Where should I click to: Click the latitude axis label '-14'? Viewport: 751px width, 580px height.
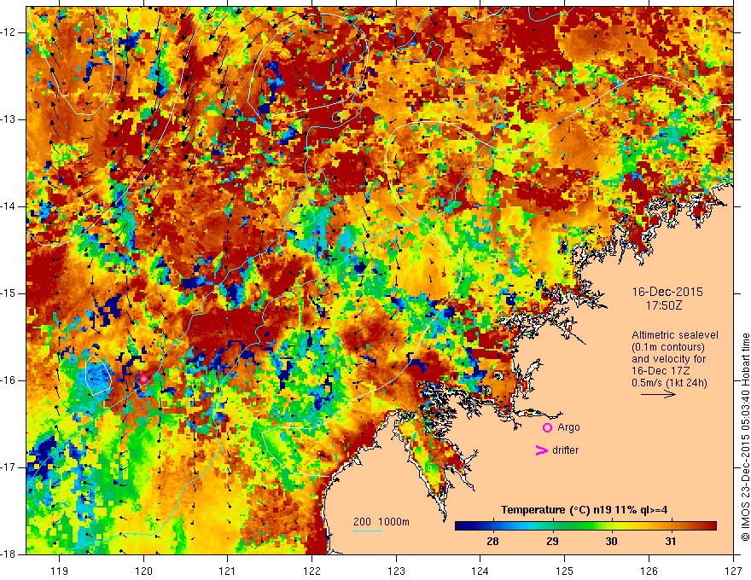tap(9, 206)
